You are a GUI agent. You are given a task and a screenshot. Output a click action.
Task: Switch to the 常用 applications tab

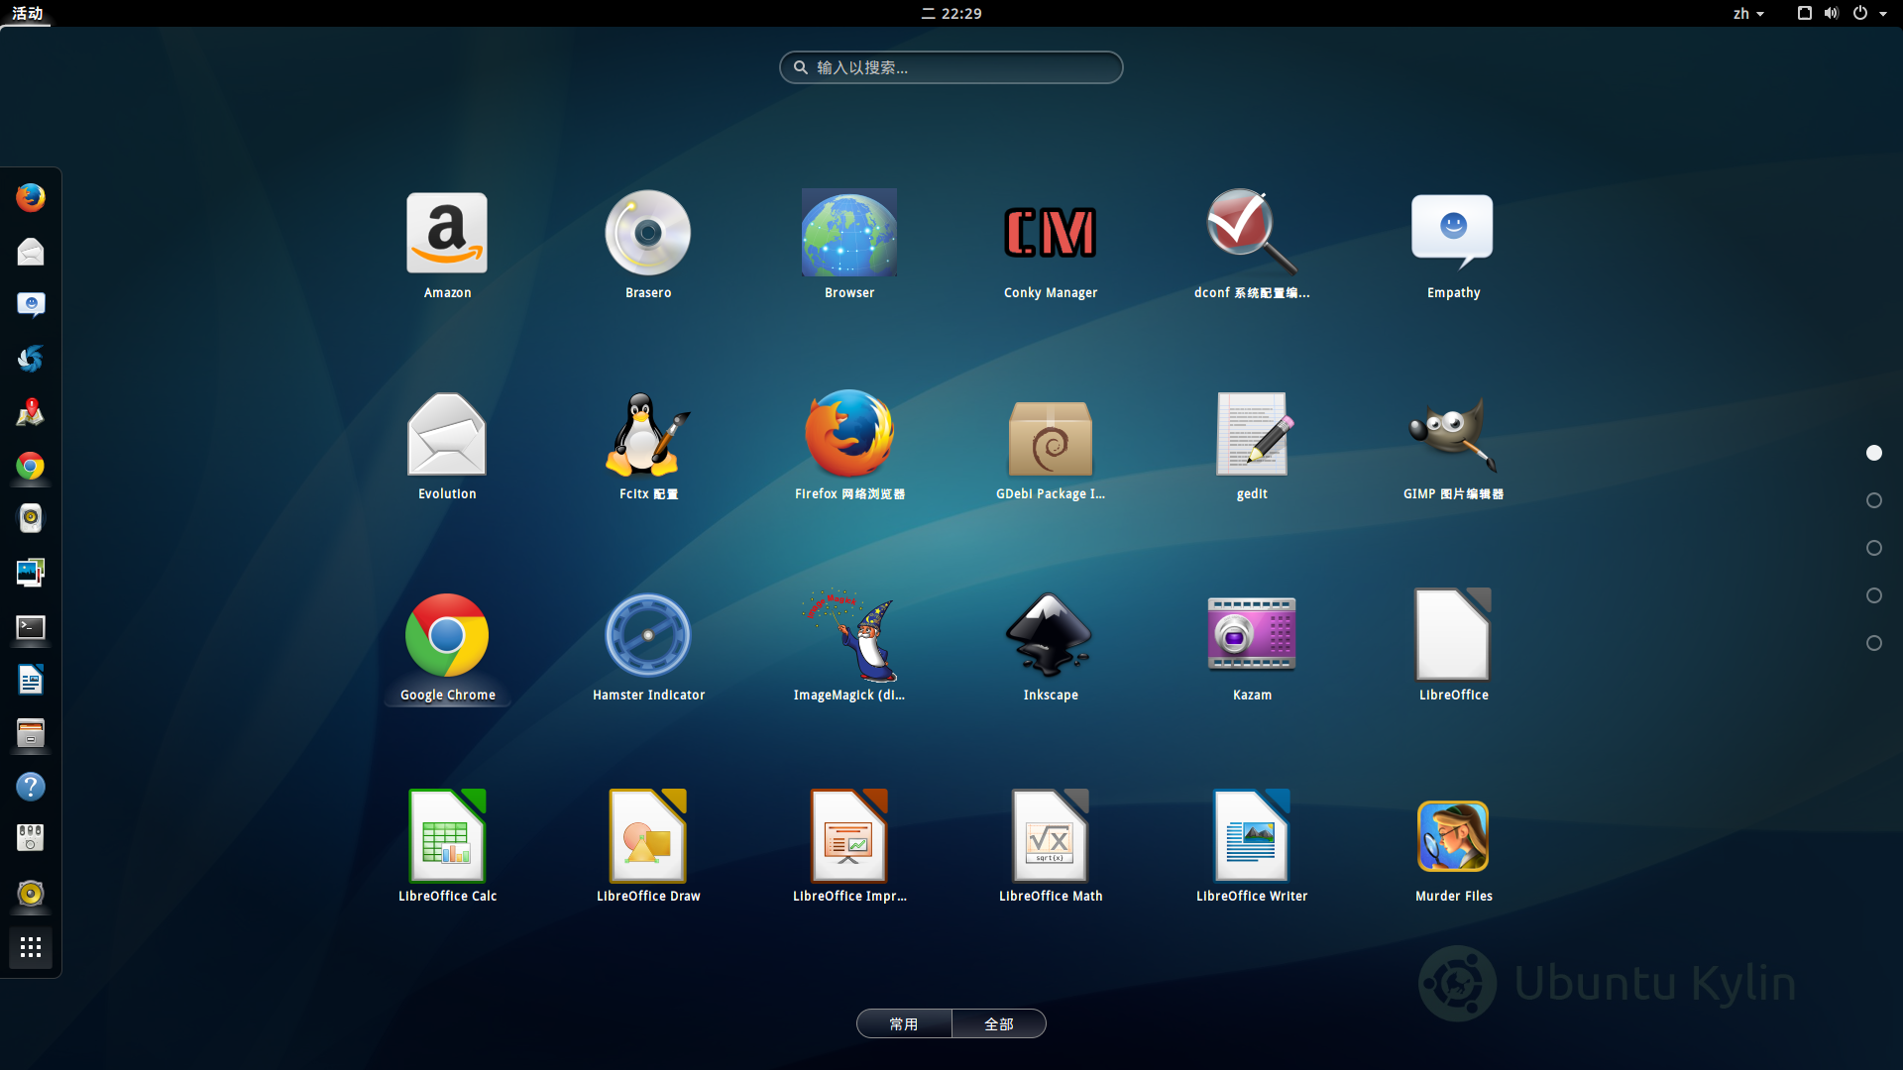pos(904,1023)
